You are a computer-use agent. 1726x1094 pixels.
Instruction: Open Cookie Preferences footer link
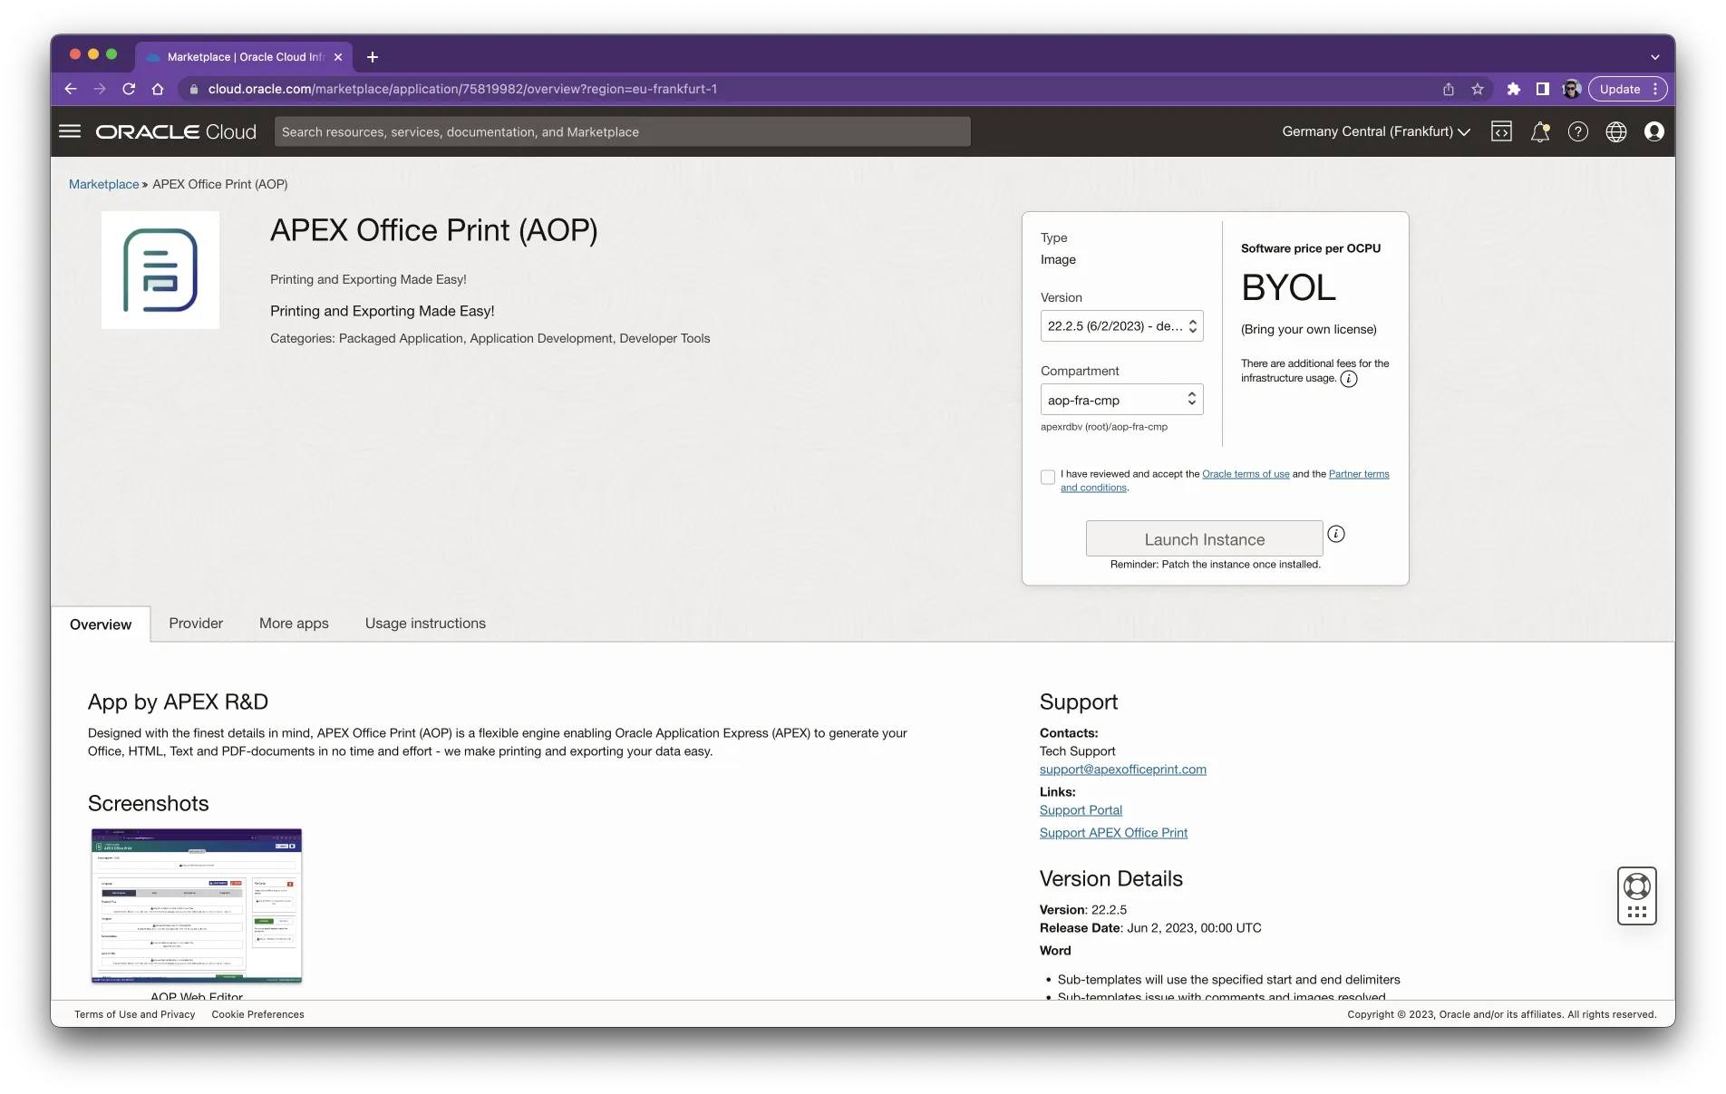pos(257,1014)
